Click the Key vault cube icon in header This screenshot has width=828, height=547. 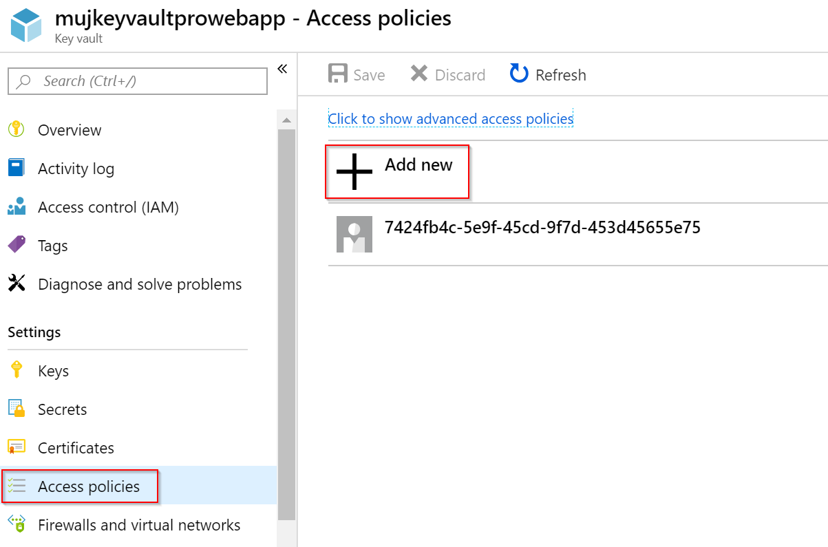pyautogui.click(x=26, y=25)
